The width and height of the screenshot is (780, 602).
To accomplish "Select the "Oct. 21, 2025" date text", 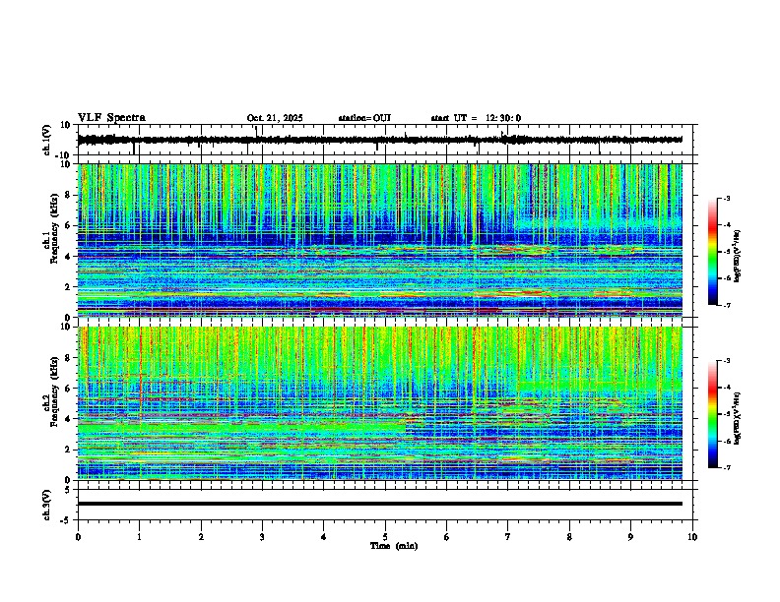I will (275, 118).
